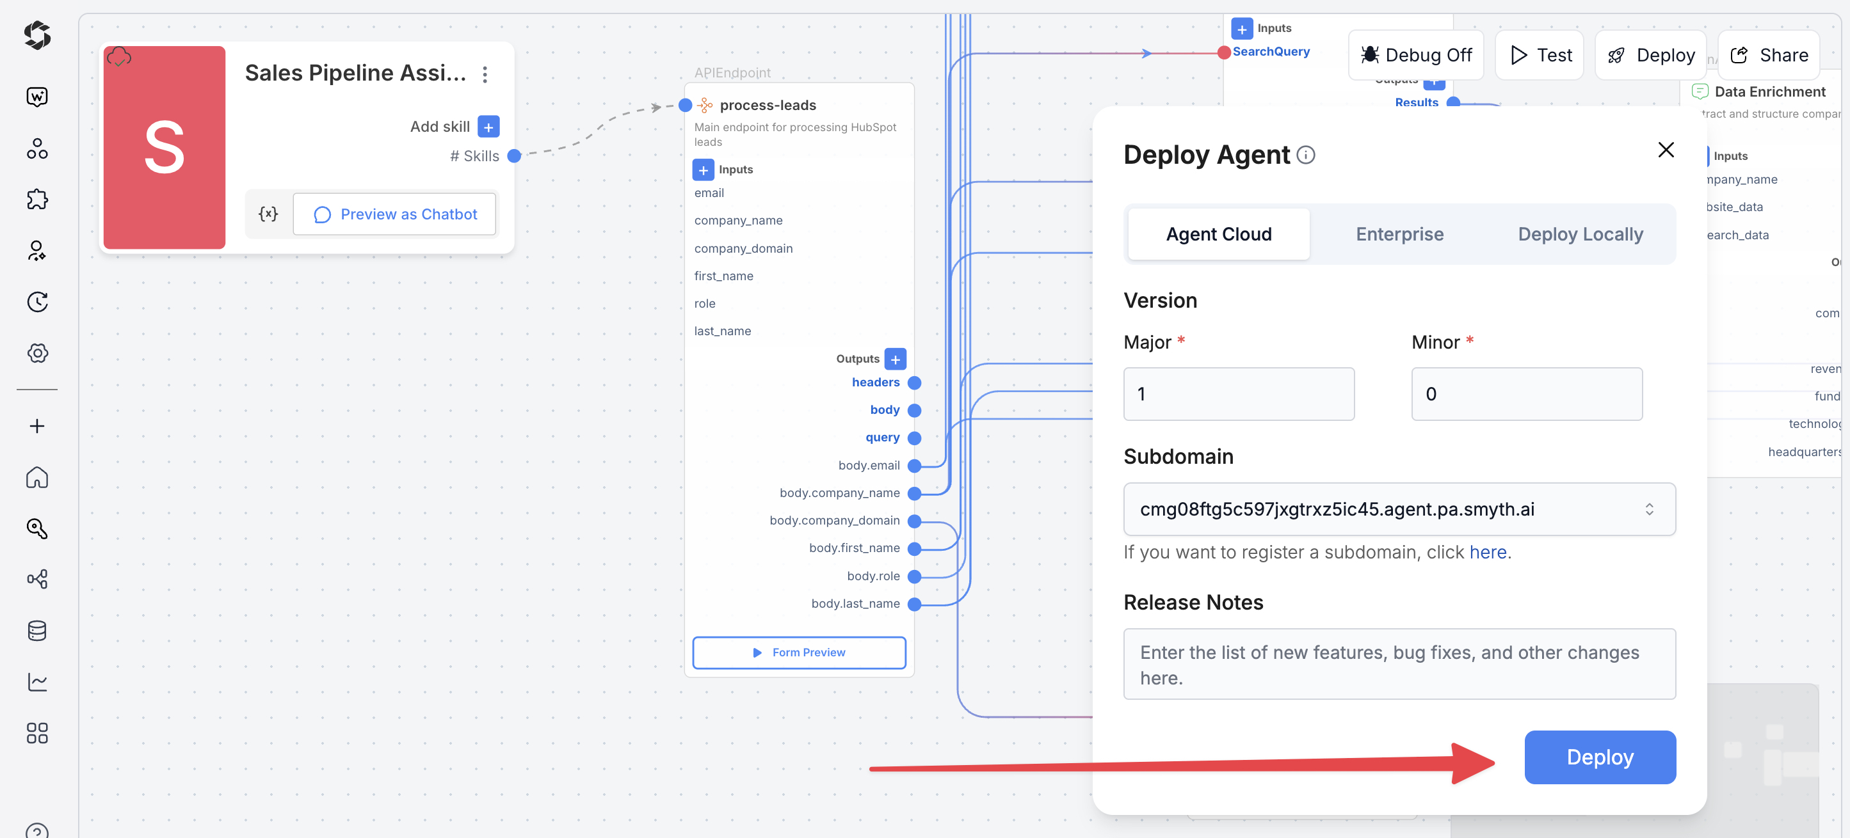This screenshot has width=1850, height=838.
Task: Click the SmythOS logo icon
Action: [36, 35]
